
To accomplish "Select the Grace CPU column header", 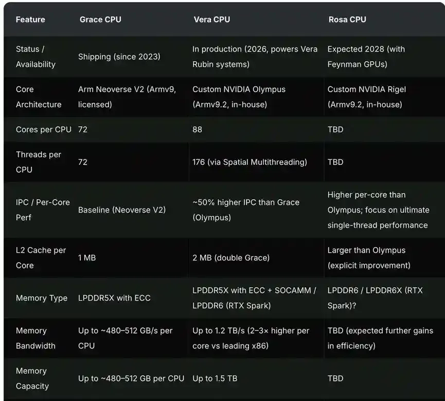I will tap(100, 20).
